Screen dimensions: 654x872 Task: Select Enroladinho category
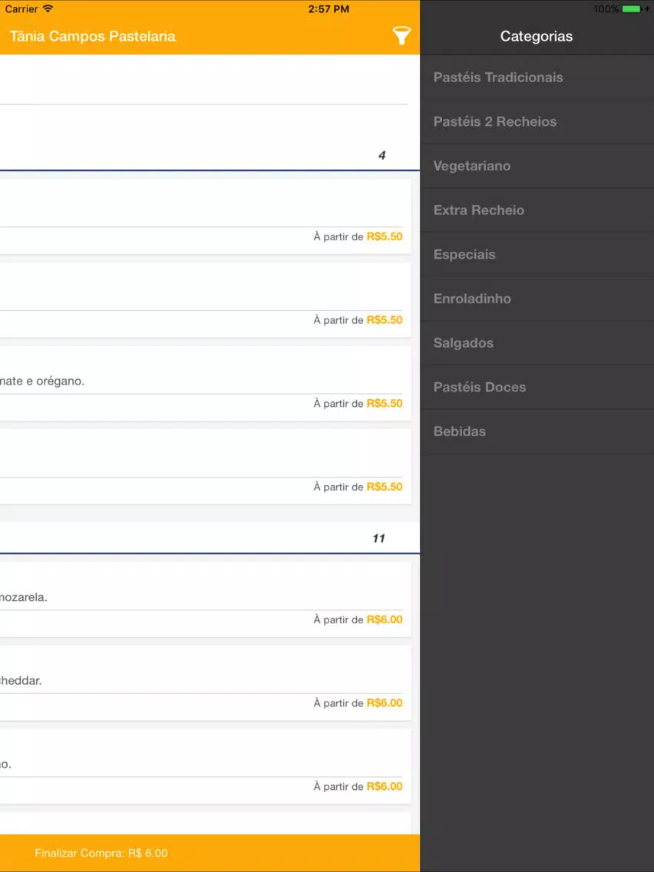pyautogui.click(x=537, y=299)
